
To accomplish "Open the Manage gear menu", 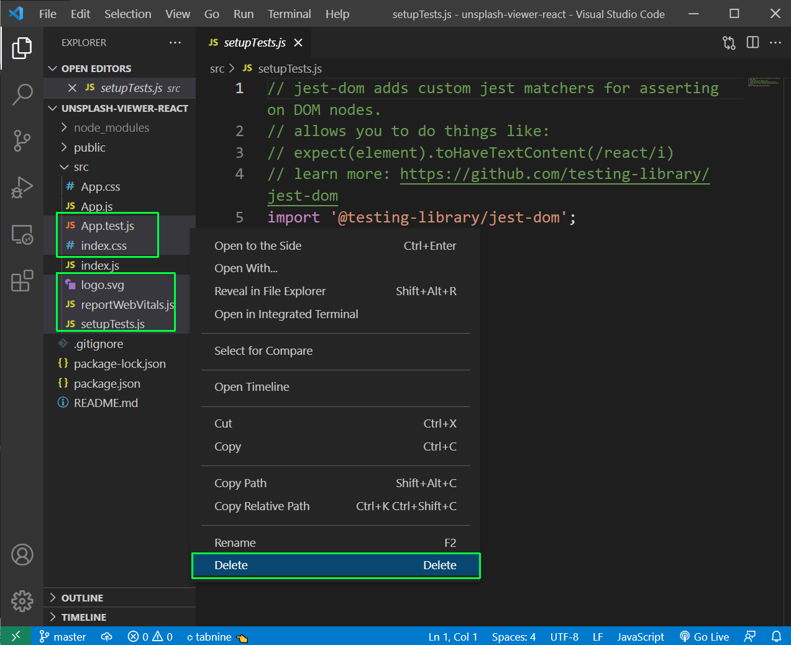I will (x=22, y=600).
